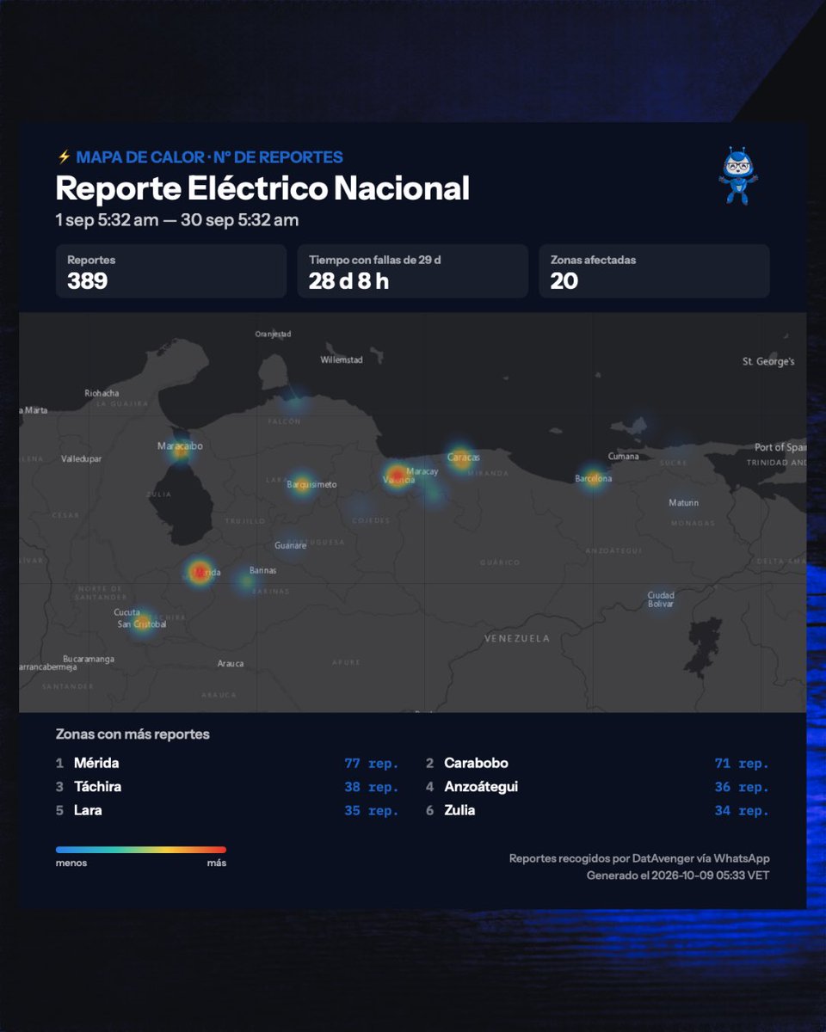This screenshot has width=826, height=1032.
Task: Click the Valledupar map label
Action: click(x=81, y=459)
